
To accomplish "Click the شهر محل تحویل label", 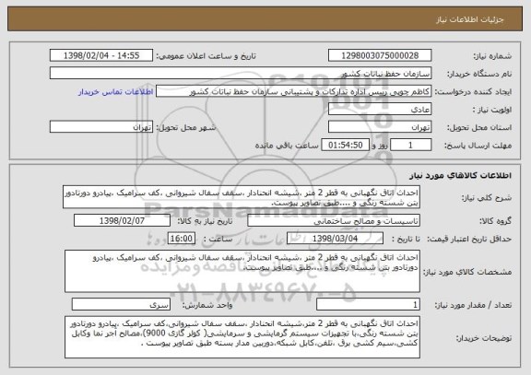I will pos(186,127).
